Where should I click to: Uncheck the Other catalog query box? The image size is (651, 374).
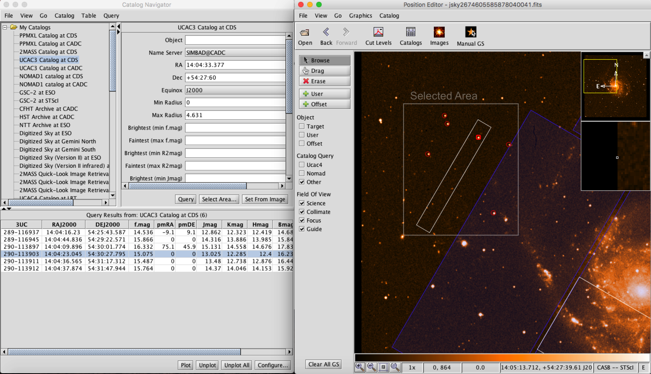pos(302,182)
